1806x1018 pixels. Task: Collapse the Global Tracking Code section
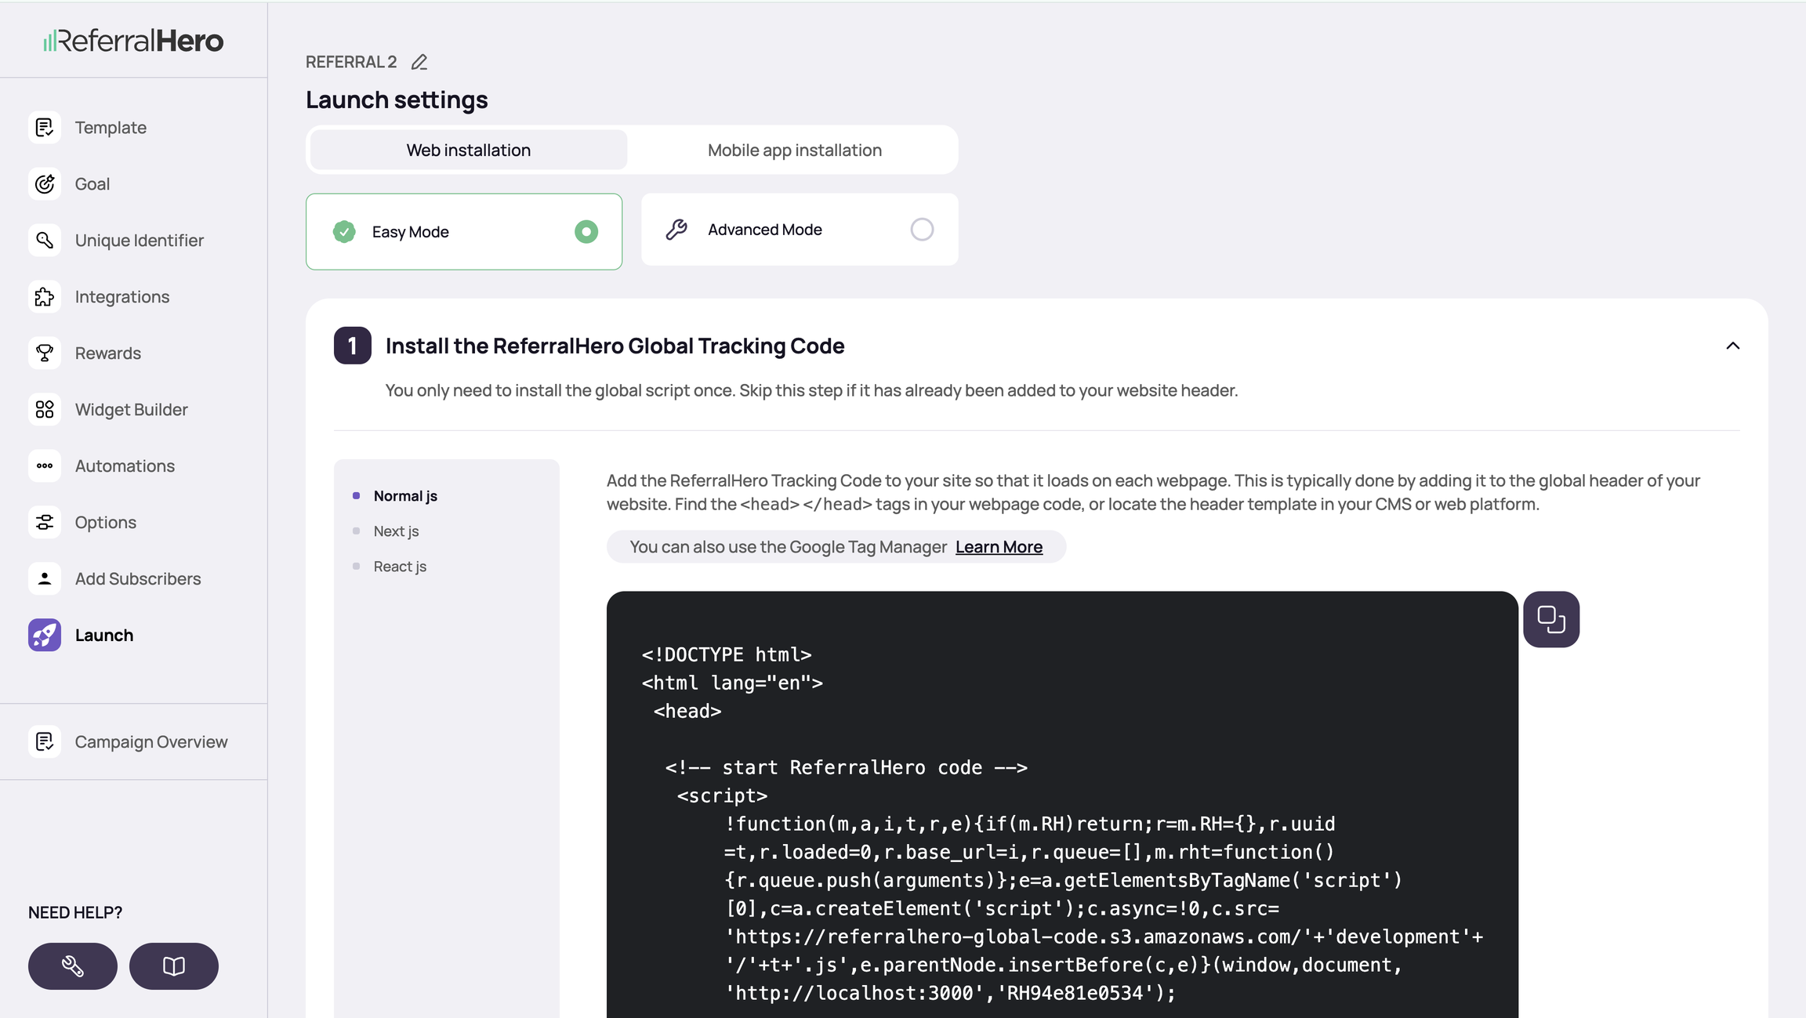(x=1733, y=346)
